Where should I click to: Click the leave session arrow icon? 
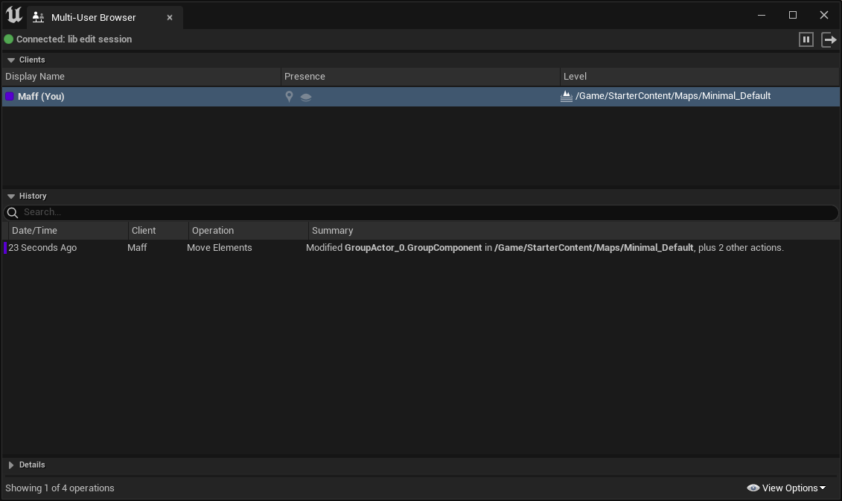829,39
